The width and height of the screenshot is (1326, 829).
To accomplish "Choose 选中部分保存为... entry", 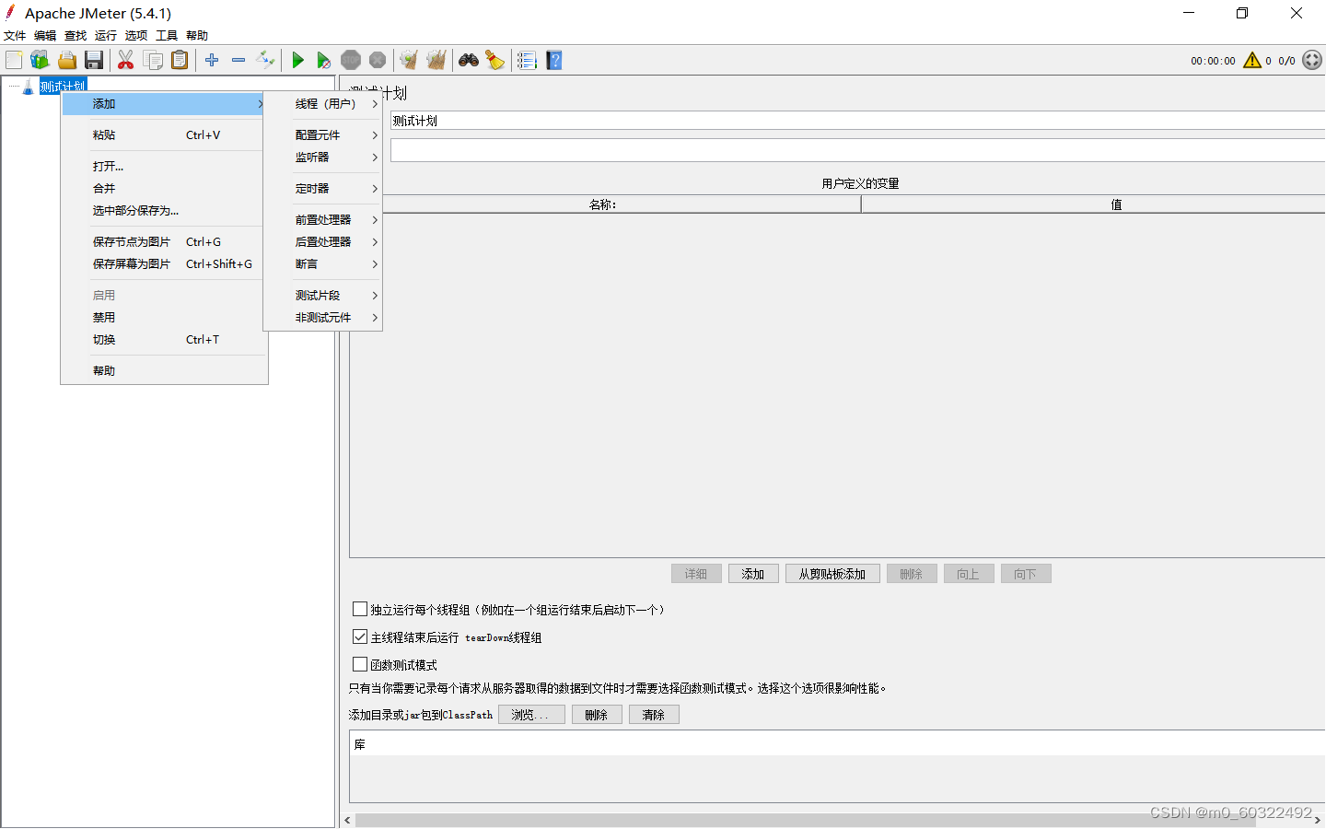I will tap(163, 211).
